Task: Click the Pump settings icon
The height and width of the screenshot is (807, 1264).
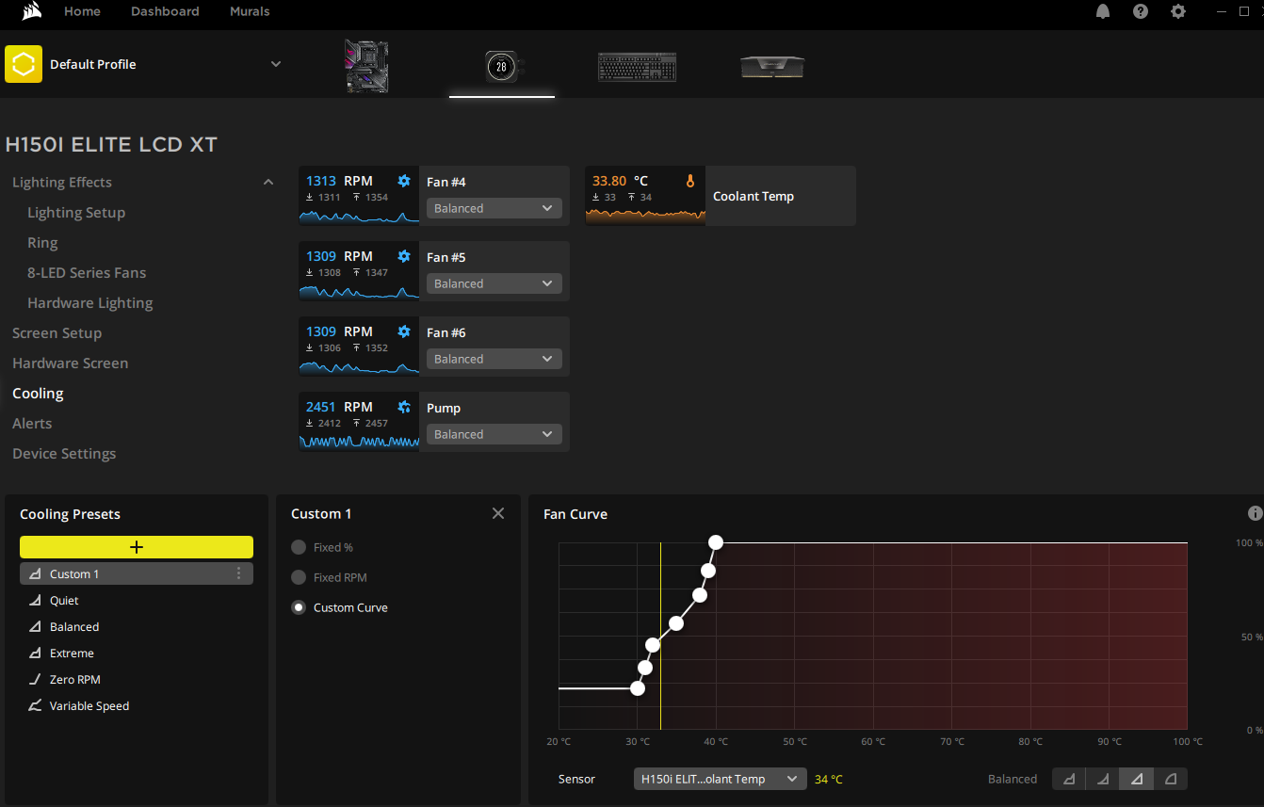Action: pyautogui.click(x=404, y=407)
